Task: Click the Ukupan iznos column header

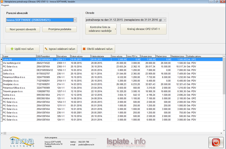Action: pos(148,56)
